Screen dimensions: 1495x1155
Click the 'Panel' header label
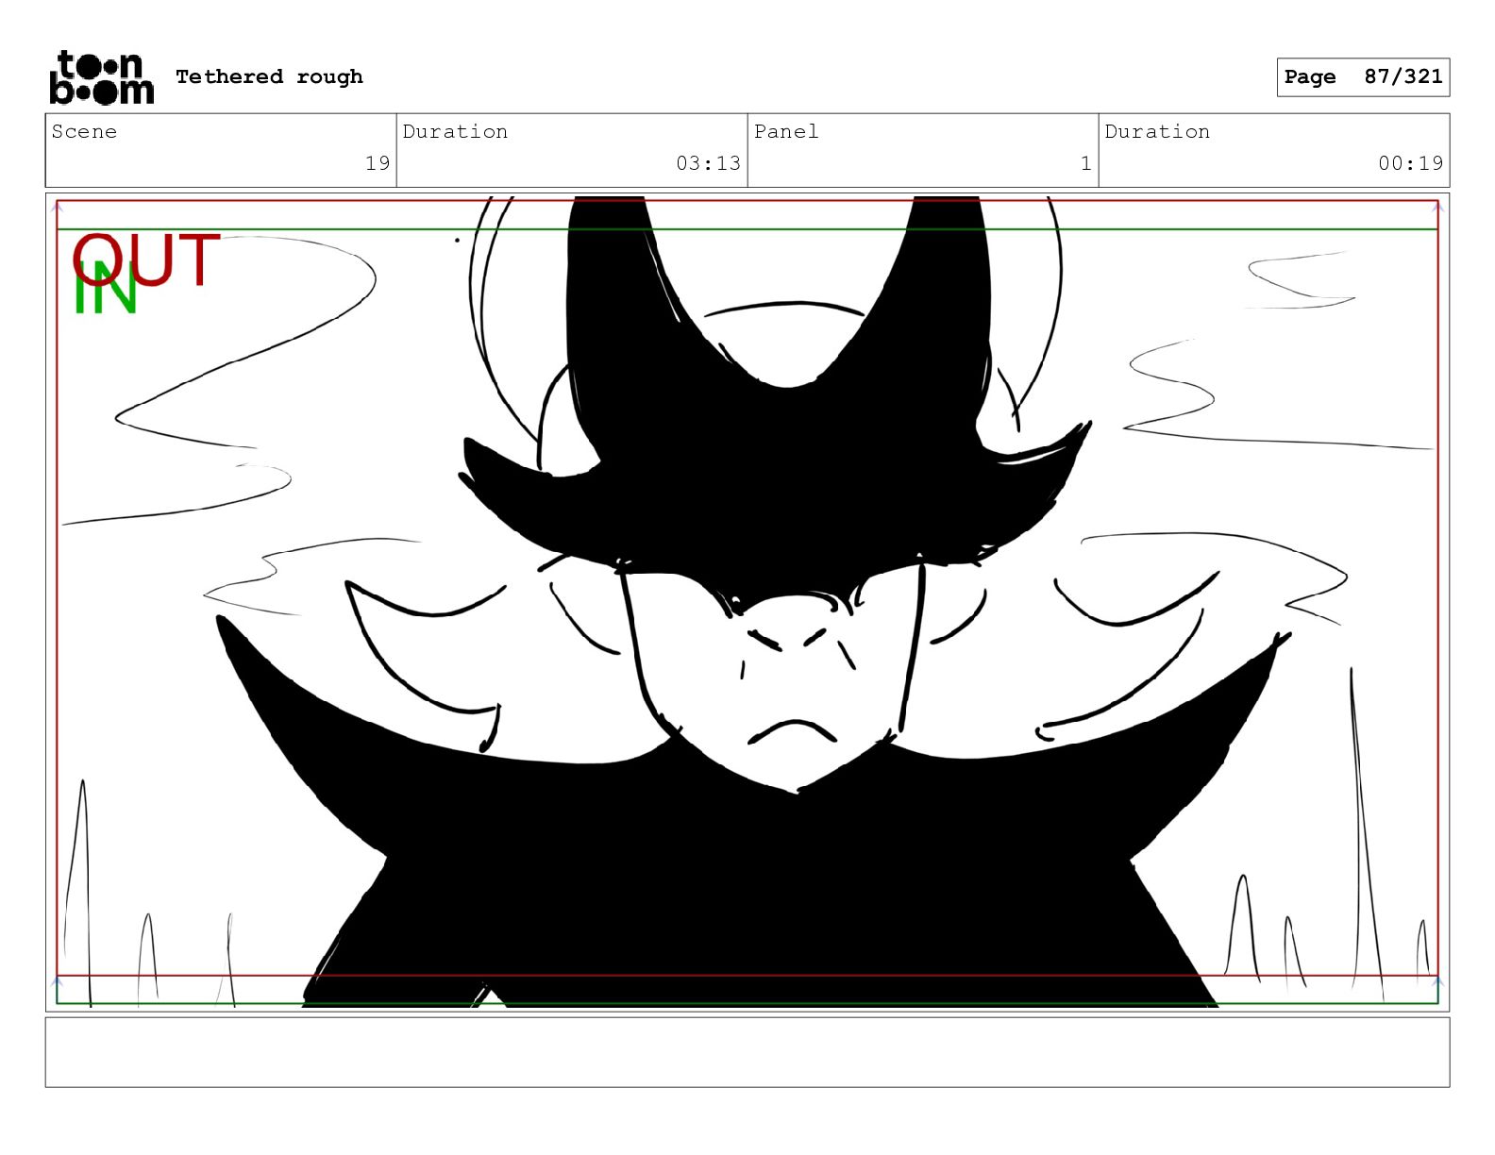point(786,131)
